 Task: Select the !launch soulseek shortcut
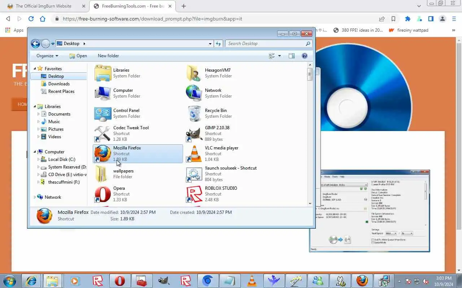pyautogui.click(x=231, y=174)
